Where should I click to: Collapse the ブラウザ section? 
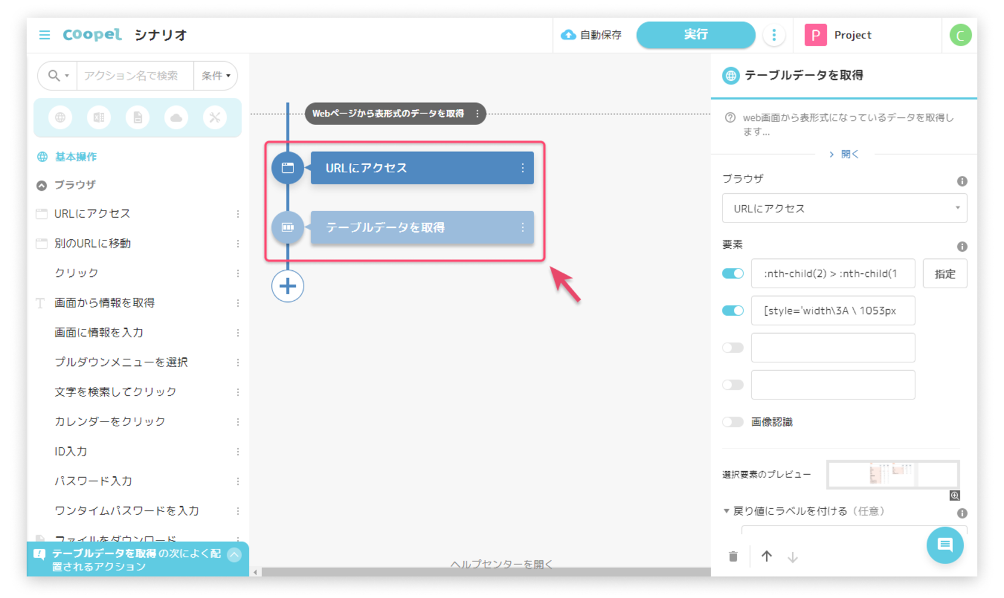click(x=41, y=185)
